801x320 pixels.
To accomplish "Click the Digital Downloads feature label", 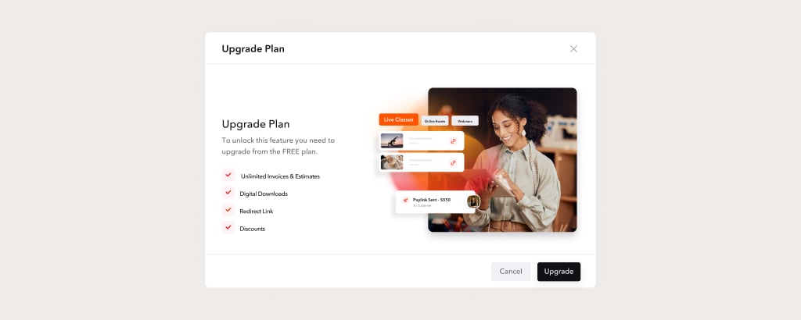I will tap(264, 194).
